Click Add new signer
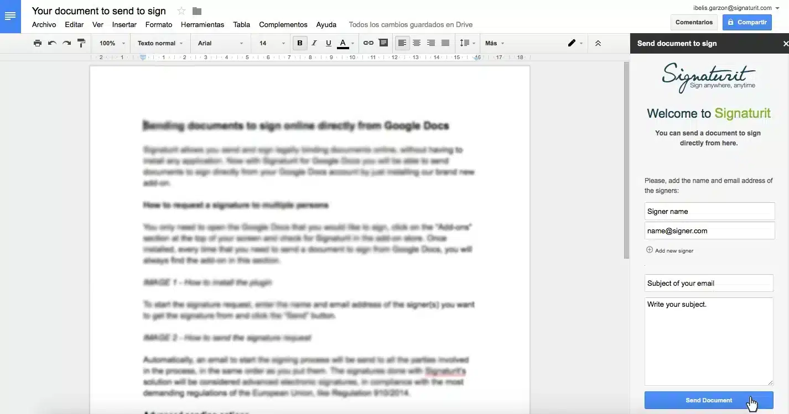This screenshot has height=414, width=789. point(669,250)
